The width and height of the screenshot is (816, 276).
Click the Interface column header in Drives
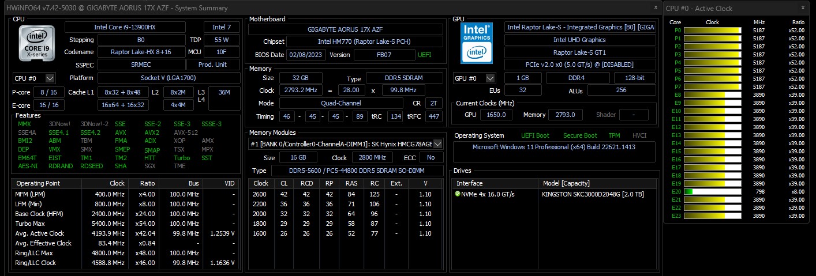point(495,183)
